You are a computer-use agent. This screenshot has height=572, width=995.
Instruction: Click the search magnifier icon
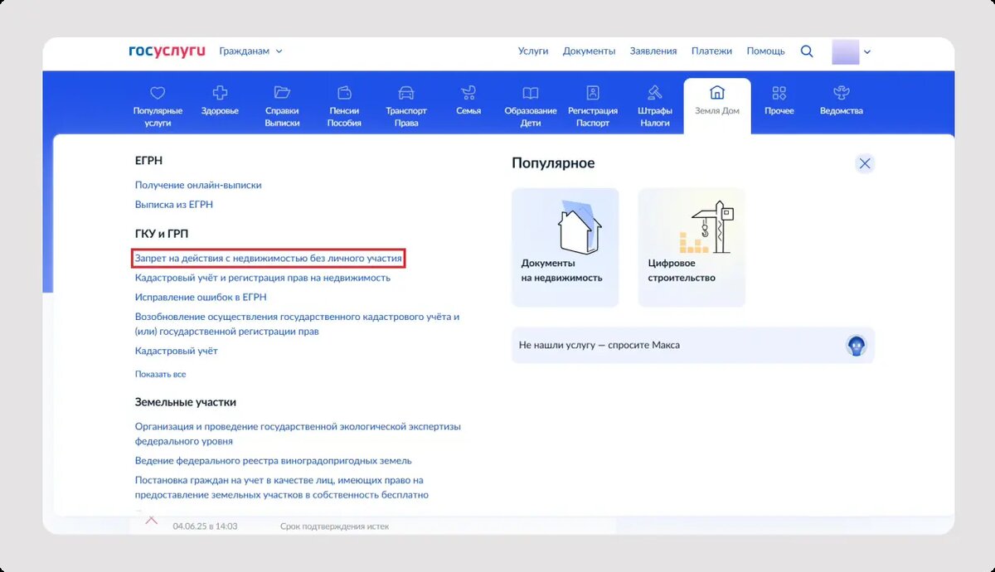click(807, 51)
